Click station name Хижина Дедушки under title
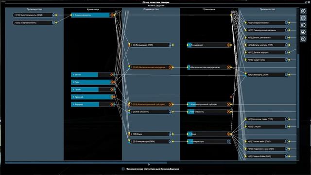The image size is (311, 175). 156,5
